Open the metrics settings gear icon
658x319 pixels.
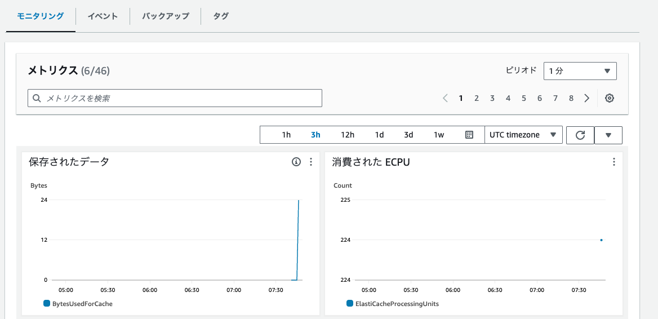609,98
